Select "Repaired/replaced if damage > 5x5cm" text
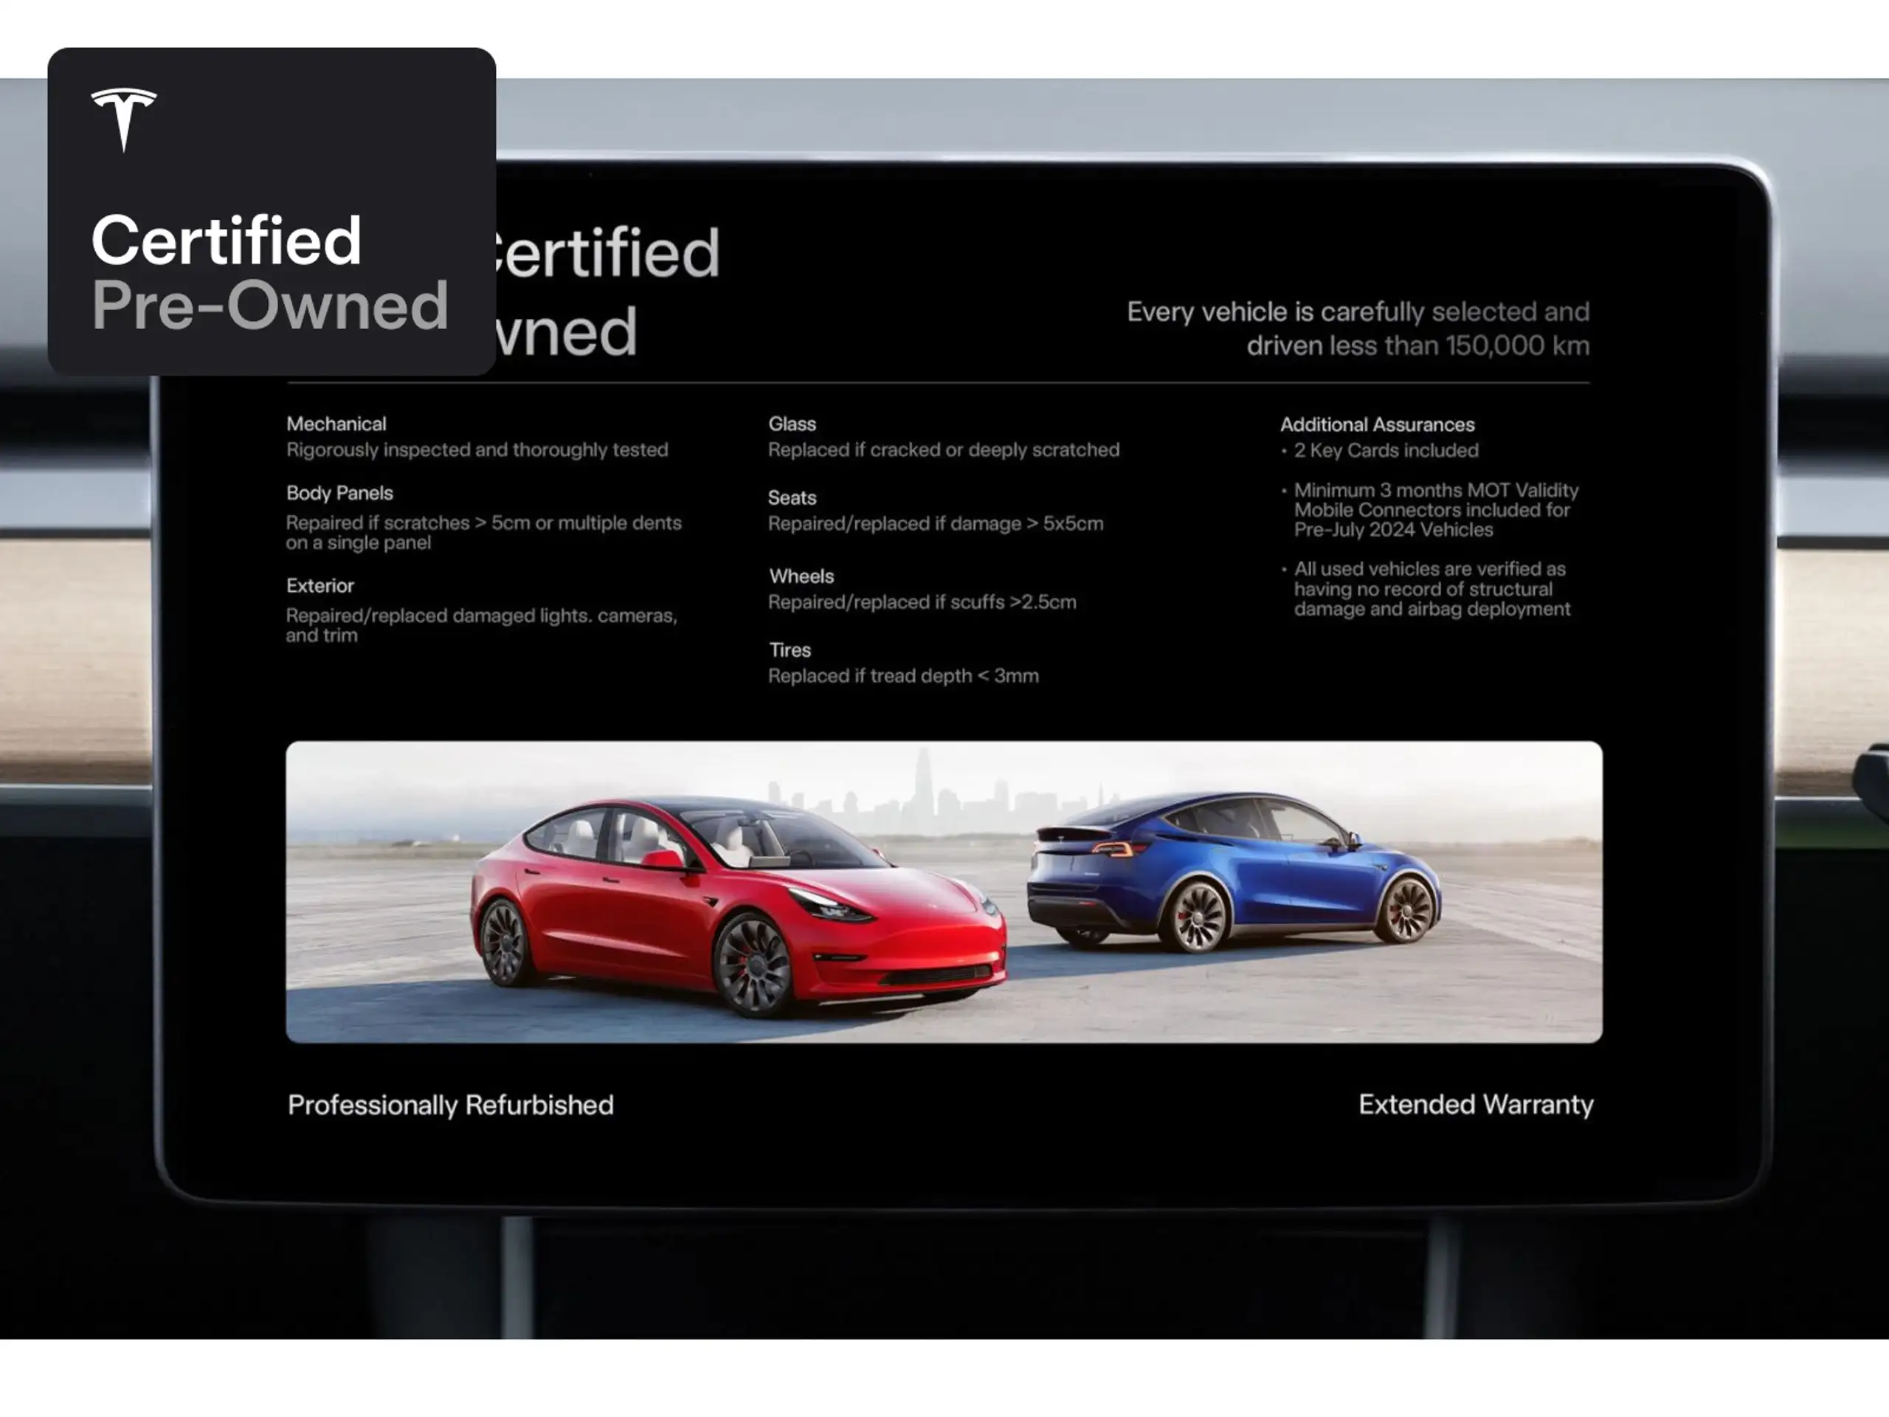Screen dimensions: 1889x1417 point(936,523)
